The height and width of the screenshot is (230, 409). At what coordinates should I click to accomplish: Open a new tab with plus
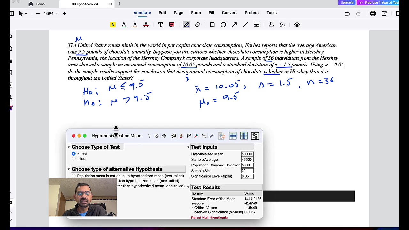[x=119, y=4]
